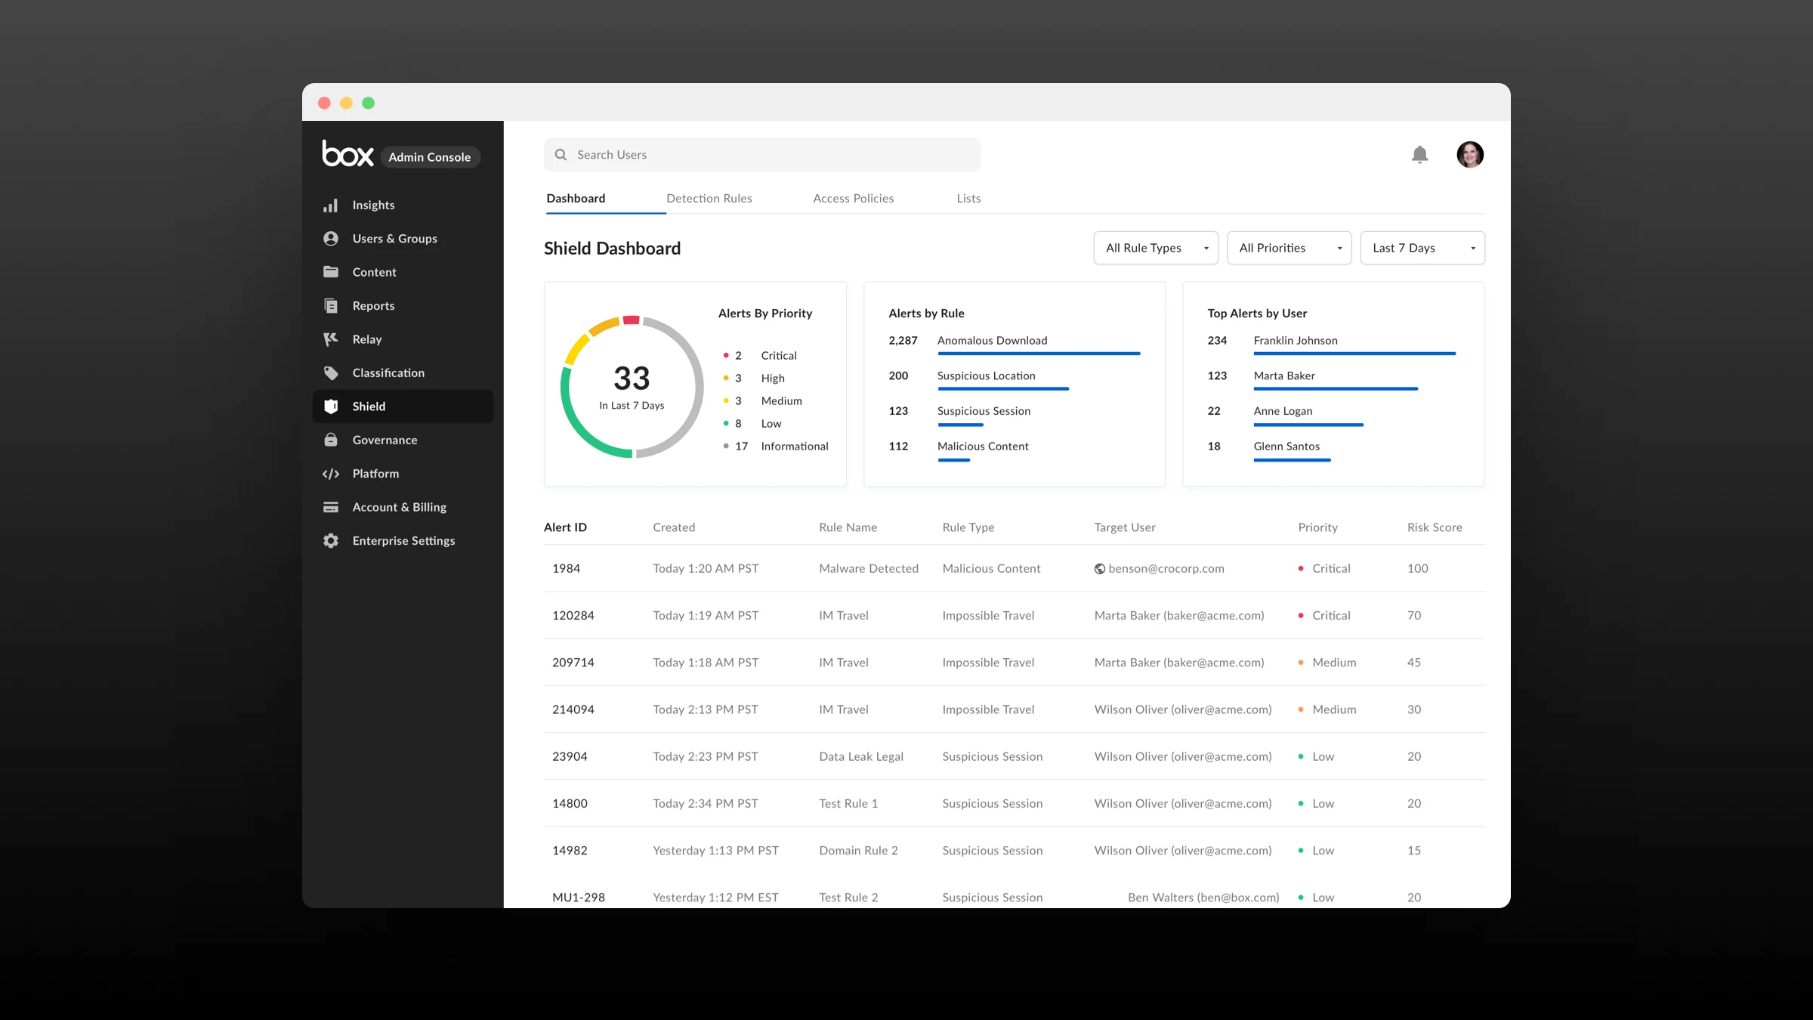Open the Access Policies tab
The width and height of the screenshot is (1813, 1020).
853,198
